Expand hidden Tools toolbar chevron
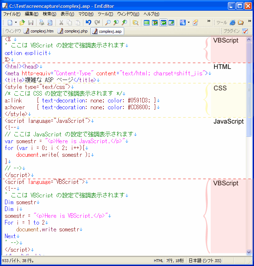254x266 pixels. 250,21
